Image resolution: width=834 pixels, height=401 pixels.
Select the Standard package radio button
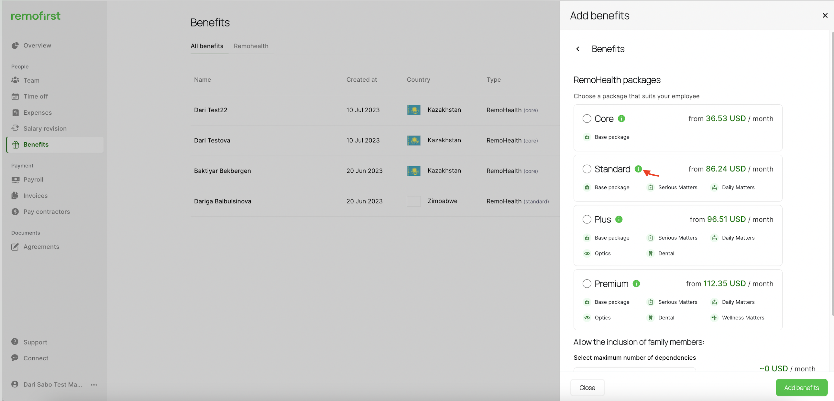pyautogui.click(x=587, y=169)
